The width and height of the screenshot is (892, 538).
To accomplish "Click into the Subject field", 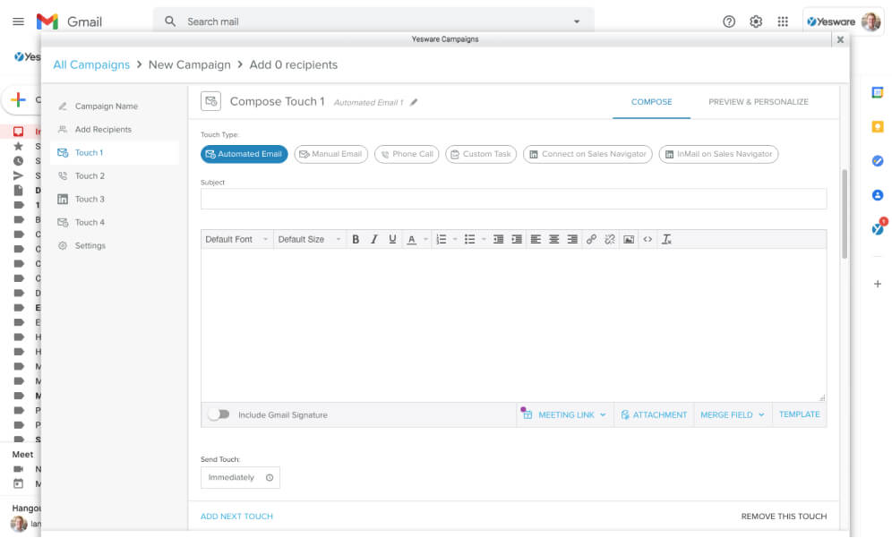I will (513, 199).
